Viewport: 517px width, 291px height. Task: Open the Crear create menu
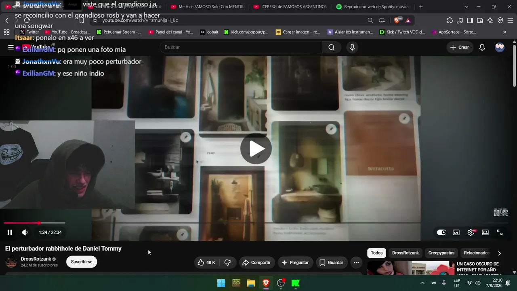(460, 47)
